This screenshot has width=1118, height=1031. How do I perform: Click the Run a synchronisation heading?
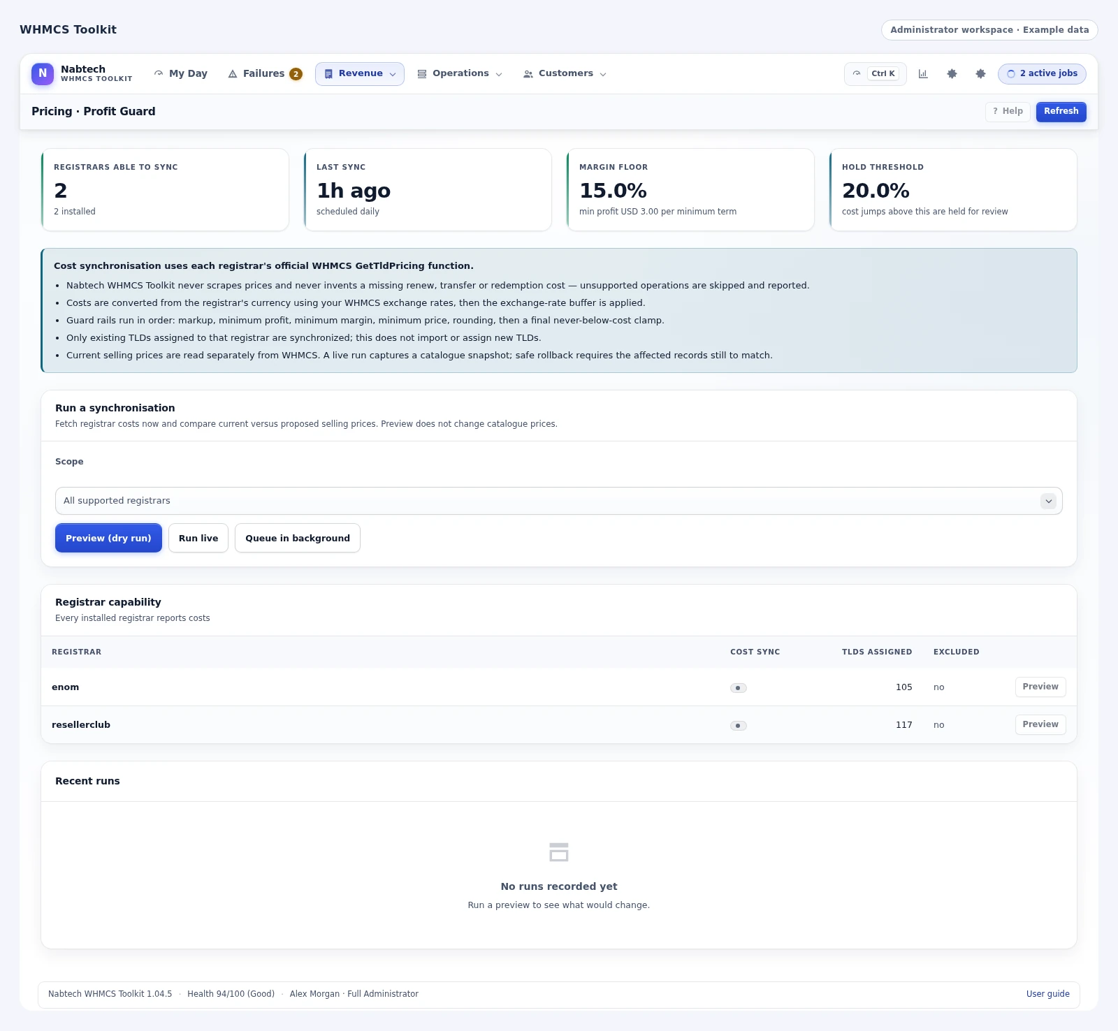point(115,408)
